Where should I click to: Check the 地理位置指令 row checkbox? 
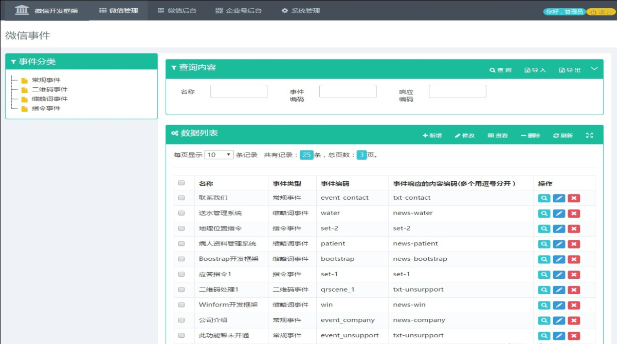click(182, 228)
